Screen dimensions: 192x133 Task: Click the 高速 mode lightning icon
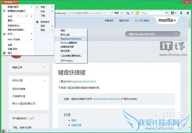pos(112,13)
